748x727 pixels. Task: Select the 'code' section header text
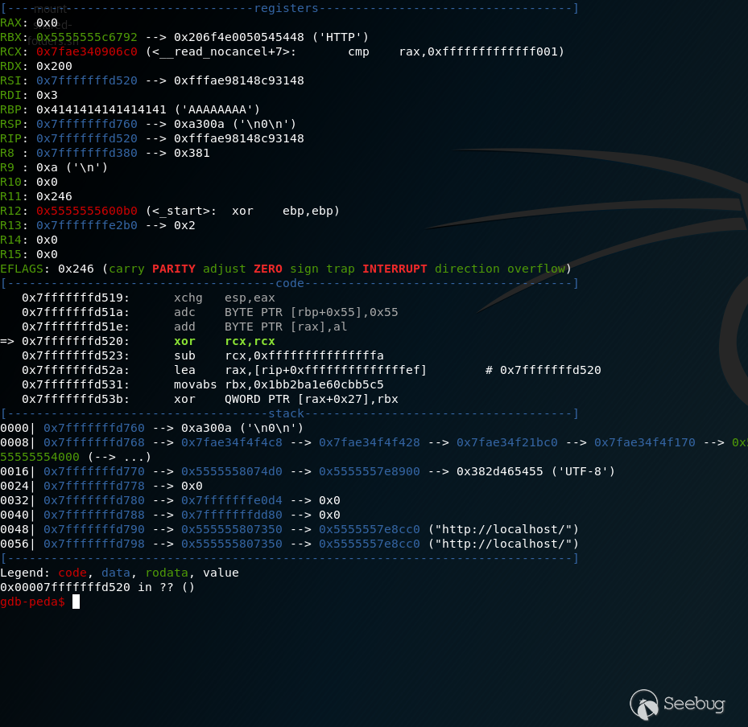pos(290,283)
